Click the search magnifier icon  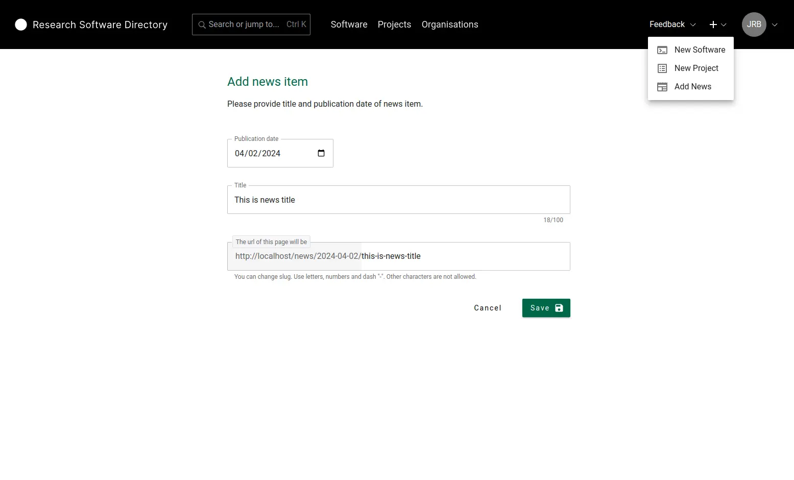(x=202, y=25)
